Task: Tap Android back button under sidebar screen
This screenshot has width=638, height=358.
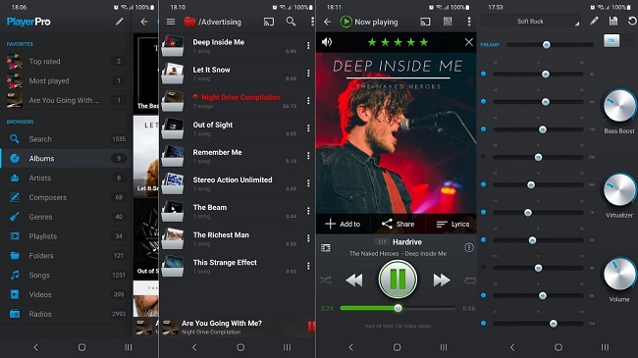Action: click(x=35, y=347)
